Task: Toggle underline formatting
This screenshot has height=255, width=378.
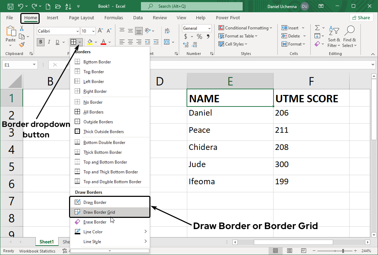Action: (57, 42)
